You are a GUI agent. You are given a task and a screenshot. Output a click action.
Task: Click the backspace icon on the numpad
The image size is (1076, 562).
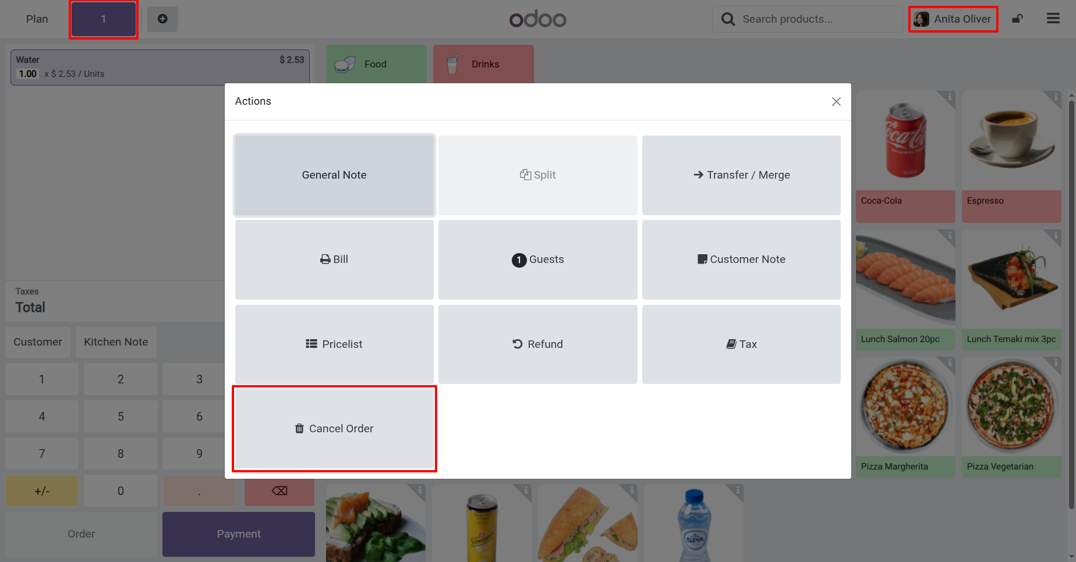(x=279, y=490)
